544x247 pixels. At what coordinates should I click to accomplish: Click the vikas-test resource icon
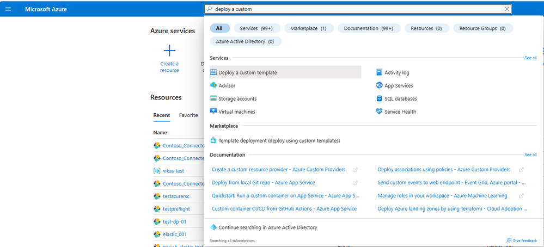pos(157,171)
